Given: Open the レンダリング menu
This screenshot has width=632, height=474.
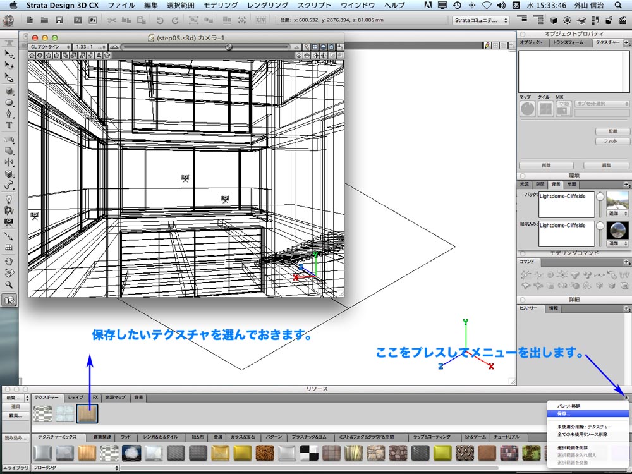Looking at the screenshot, I should pos(267,5).
